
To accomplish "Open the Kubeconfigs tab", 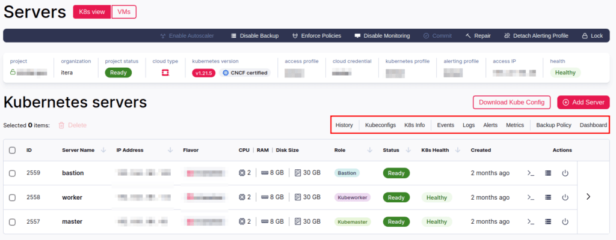I will click(380, 125).
